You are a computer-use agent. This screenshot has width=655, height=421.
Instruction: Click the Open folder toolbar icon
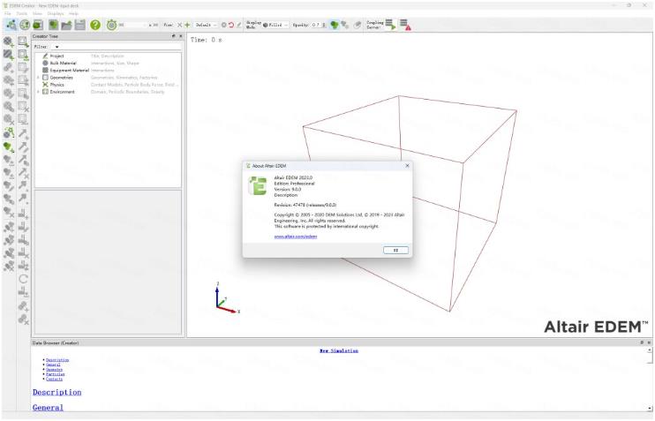tap(66, 25)
